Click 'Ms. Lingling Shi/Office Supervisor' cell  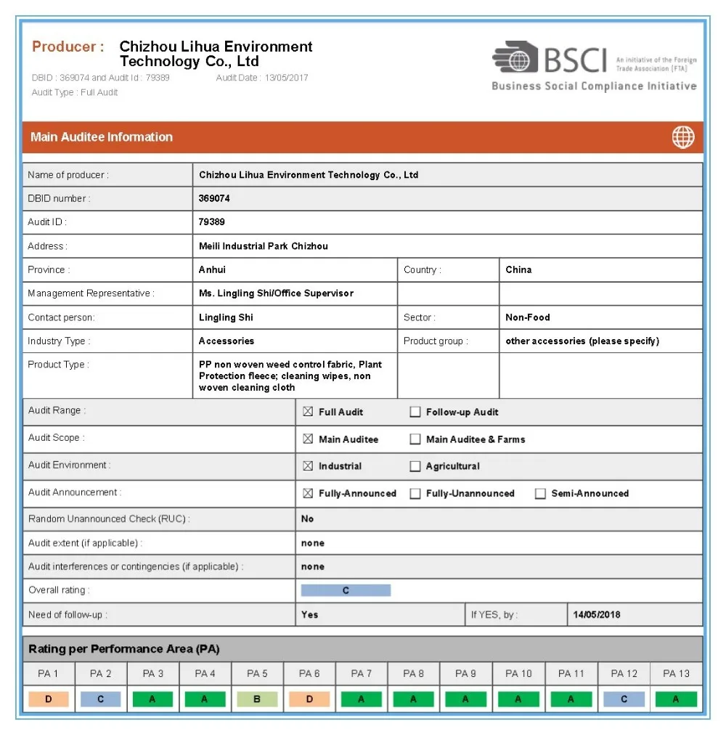click(x=295, y=293)
